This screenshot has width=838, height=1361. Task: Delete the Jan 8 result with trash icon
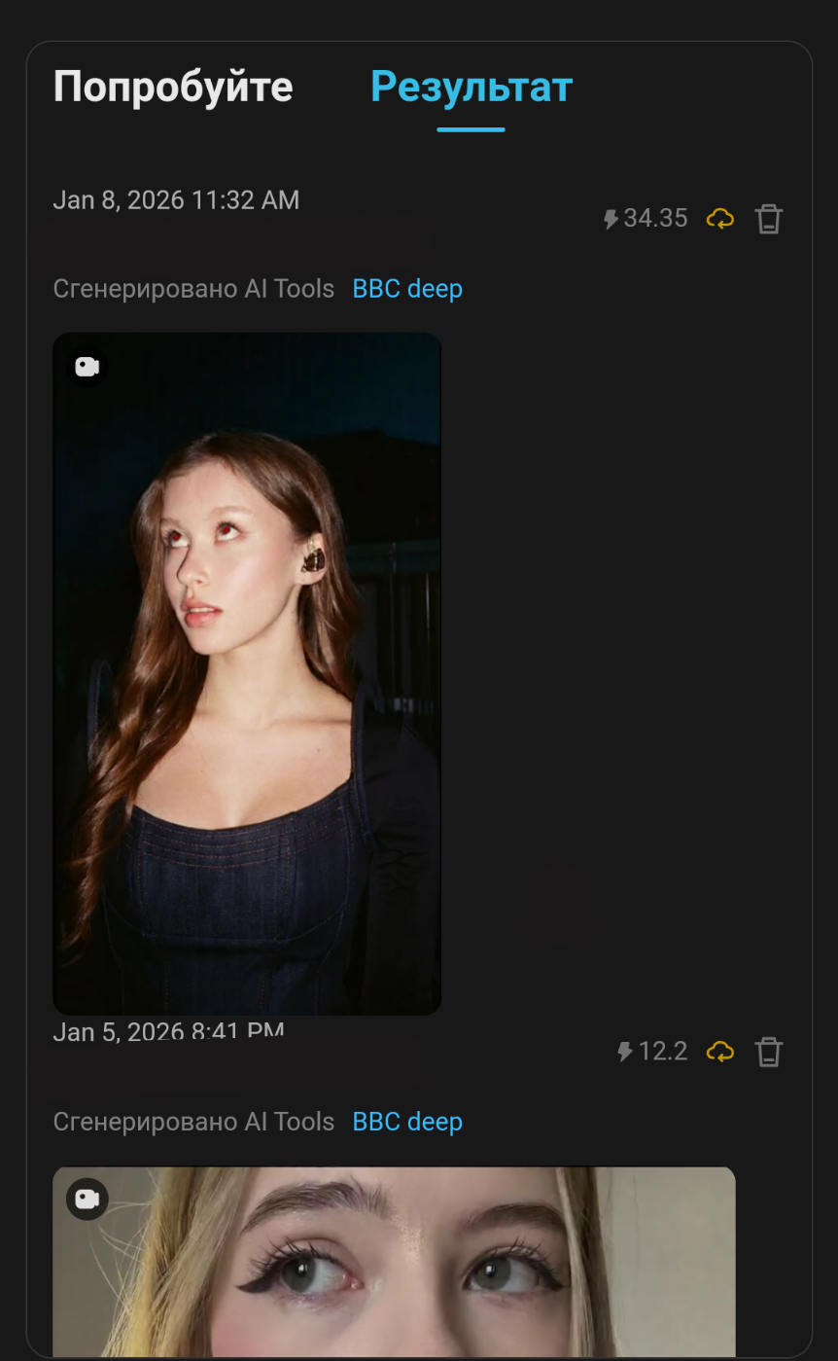769,219
